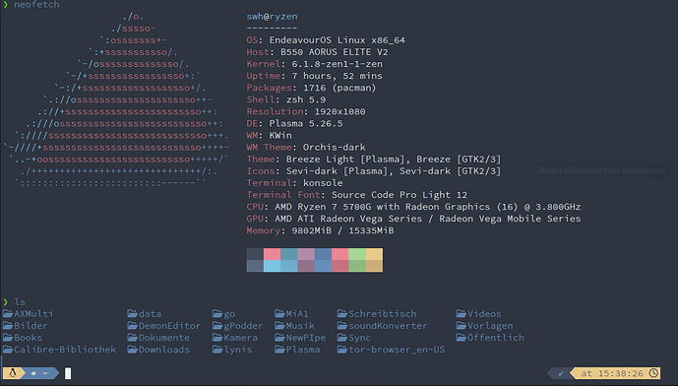The height and width of the screenshot is (386, 678).
Task: Click the folder icon beside Books
Action: click(8, 337)
